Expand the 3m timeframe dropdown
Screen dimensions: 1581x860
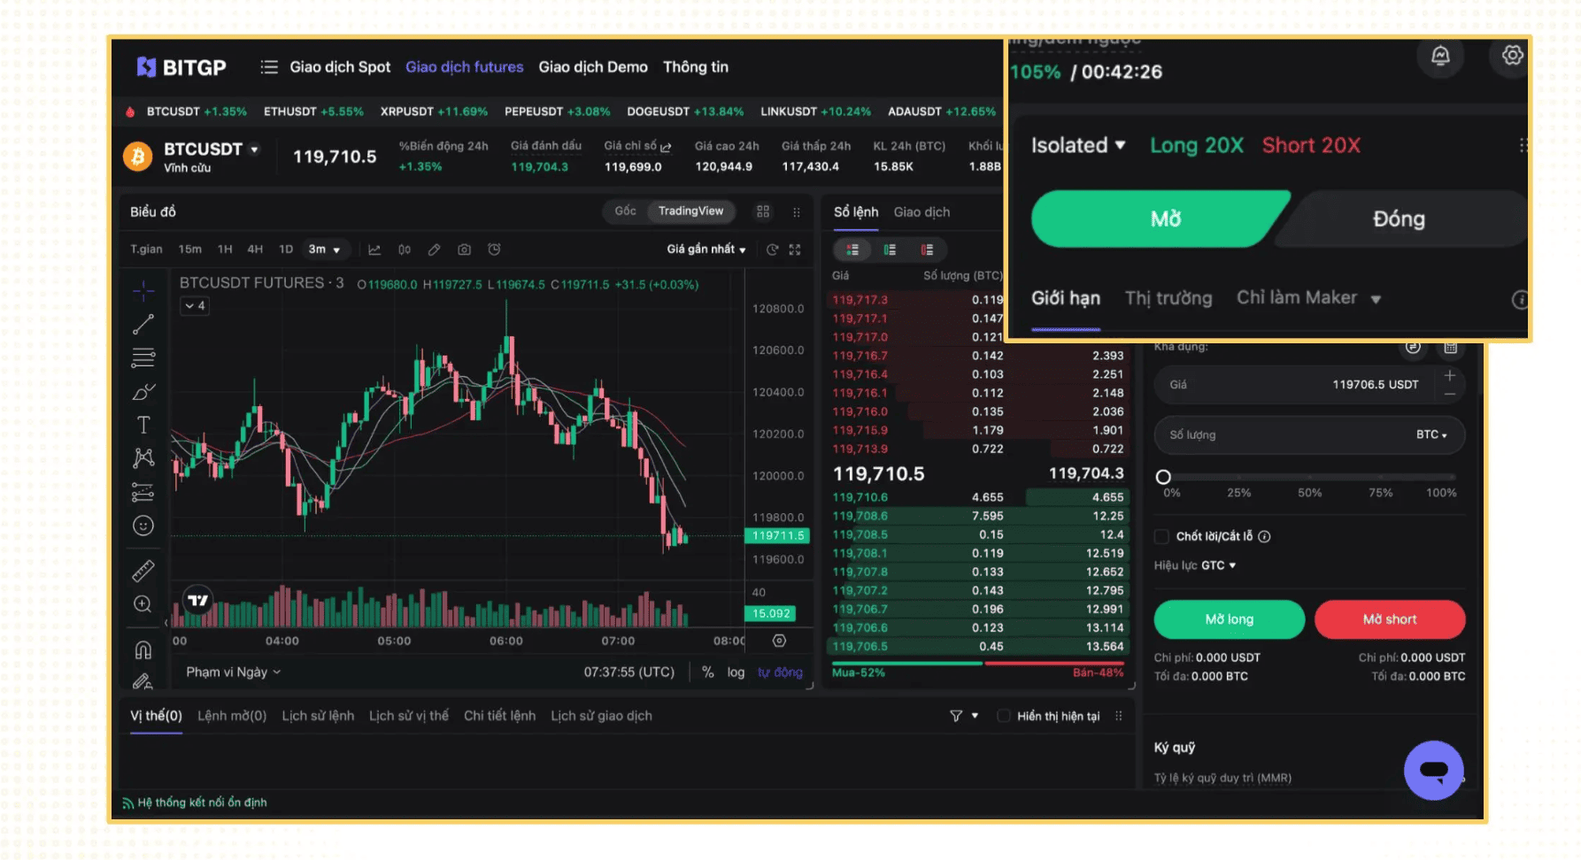[324, 250]
